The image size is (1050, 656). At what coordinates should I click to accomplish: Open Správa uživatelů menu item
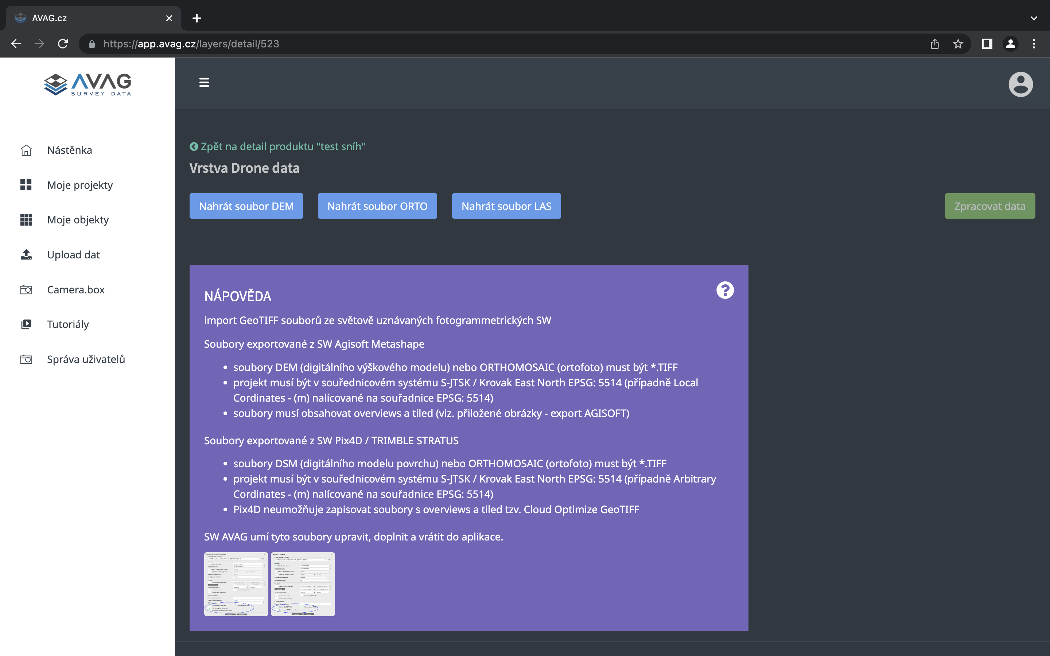coord(86,359)
